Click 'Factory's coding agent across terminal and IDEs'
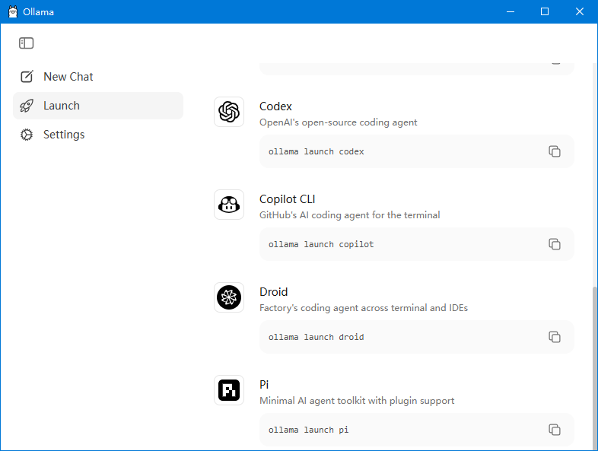Screen dimensions: 598x451 click(x=364, y=308)
